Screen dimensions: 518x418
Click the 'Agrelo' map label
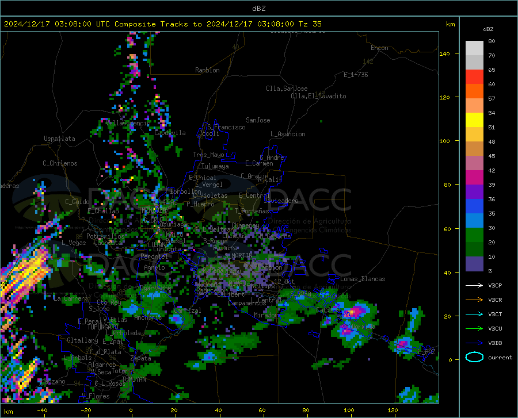(x=154, y=267)
